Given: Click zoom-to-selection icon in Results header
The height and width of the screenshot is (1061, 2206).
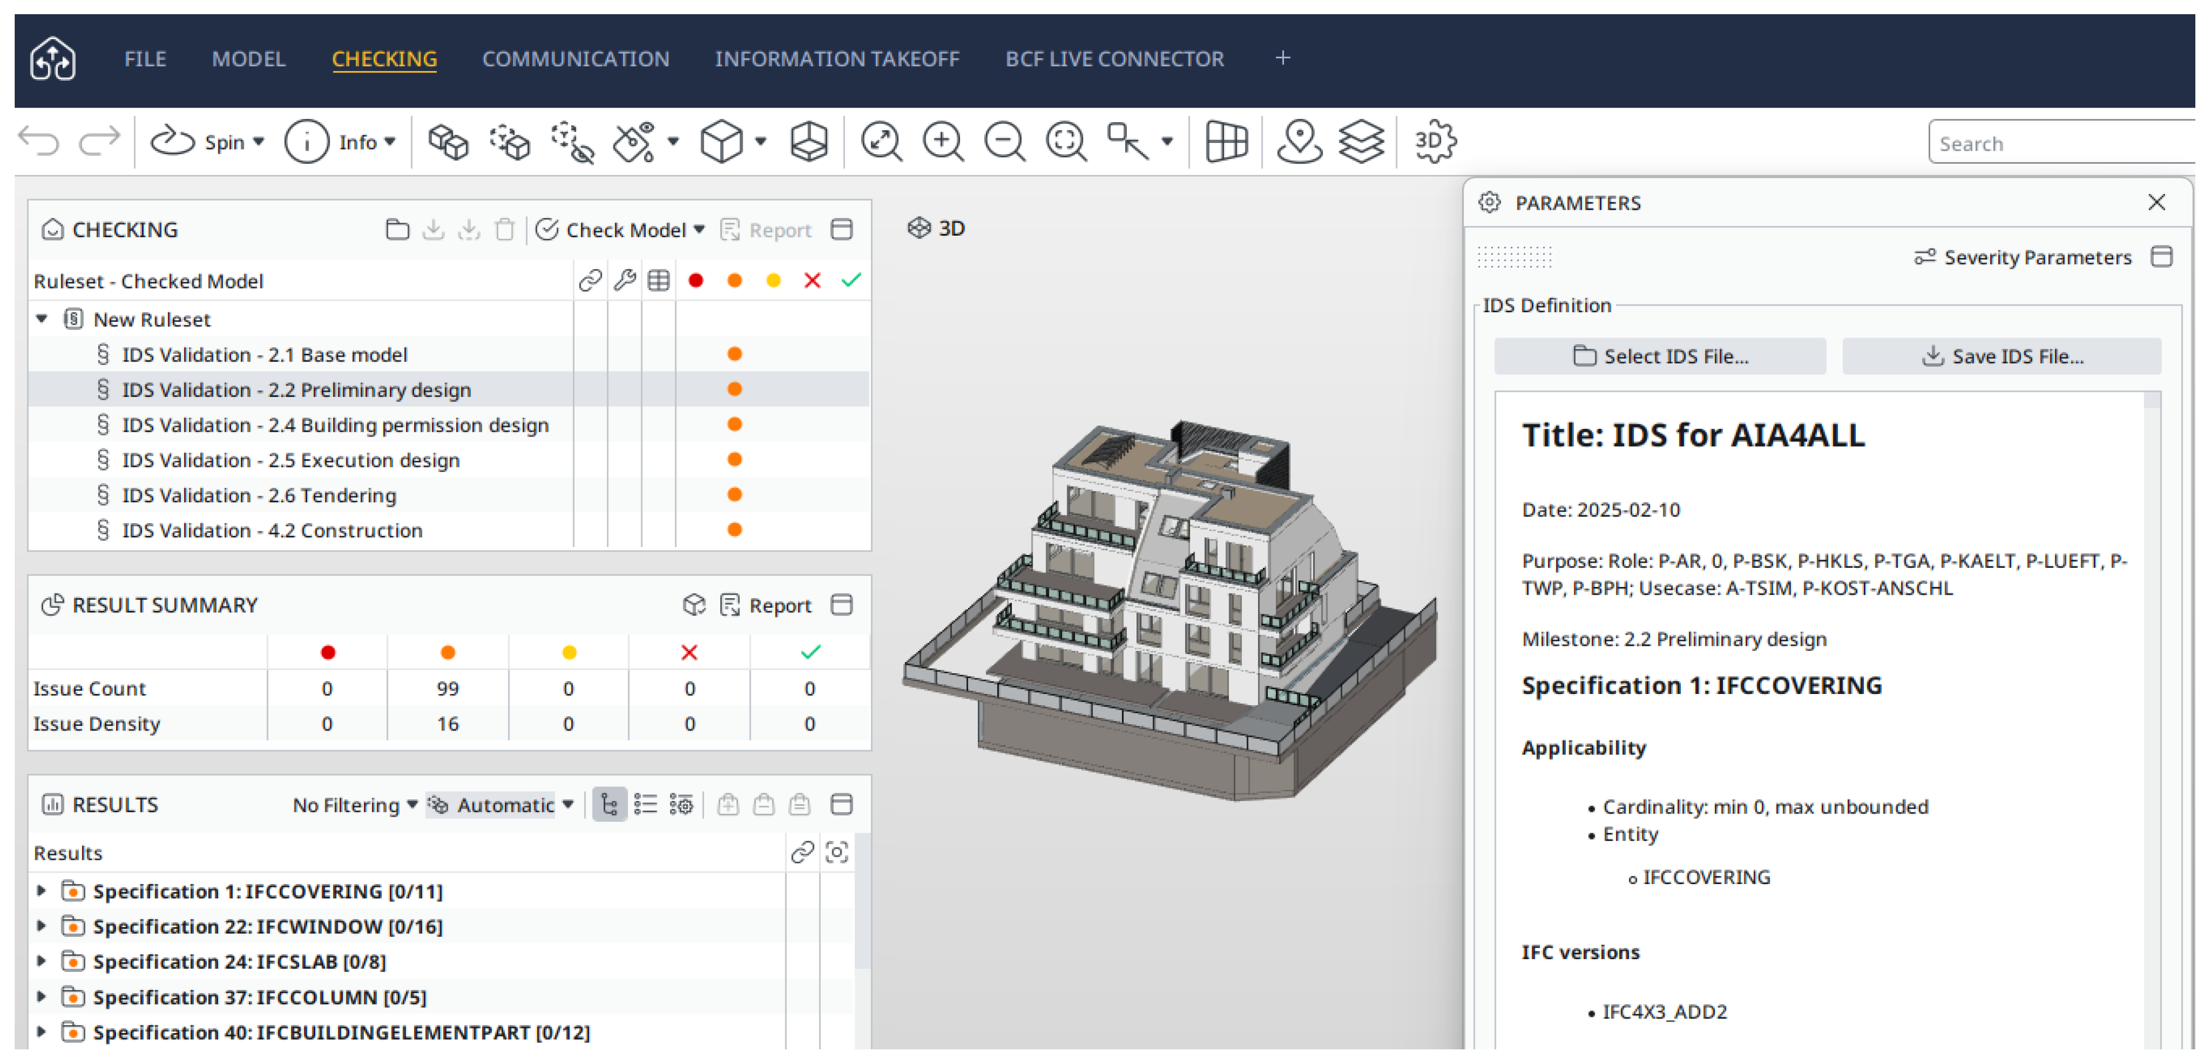Looking at the screenshot, I should click(x=836, y=852).
